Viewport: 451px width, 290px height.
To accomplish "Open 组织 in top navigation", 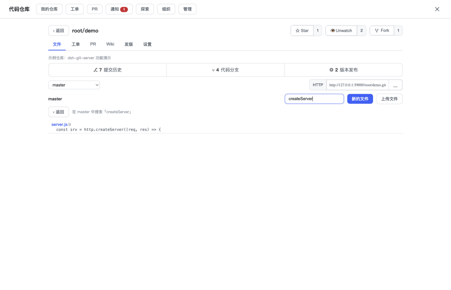I will (166, 9).
